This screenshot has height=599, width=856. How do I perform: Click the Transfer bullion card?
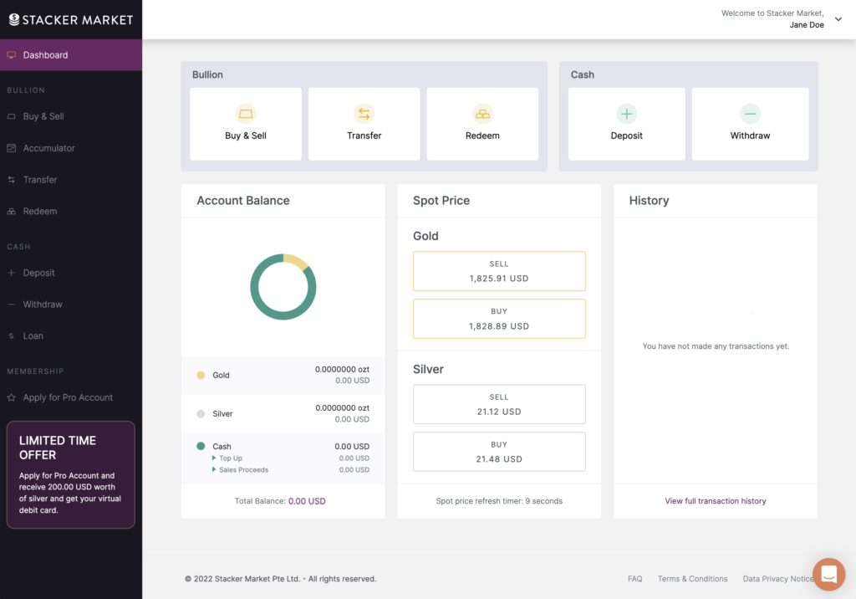pyautogui.click(x=364, y=124)
